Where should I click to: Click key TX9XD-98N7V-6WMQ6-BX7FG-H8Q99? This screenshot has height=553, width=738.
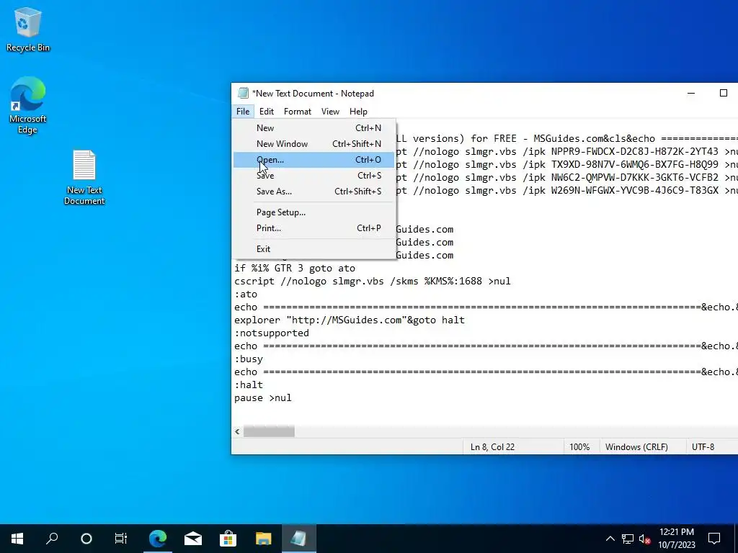635,165
